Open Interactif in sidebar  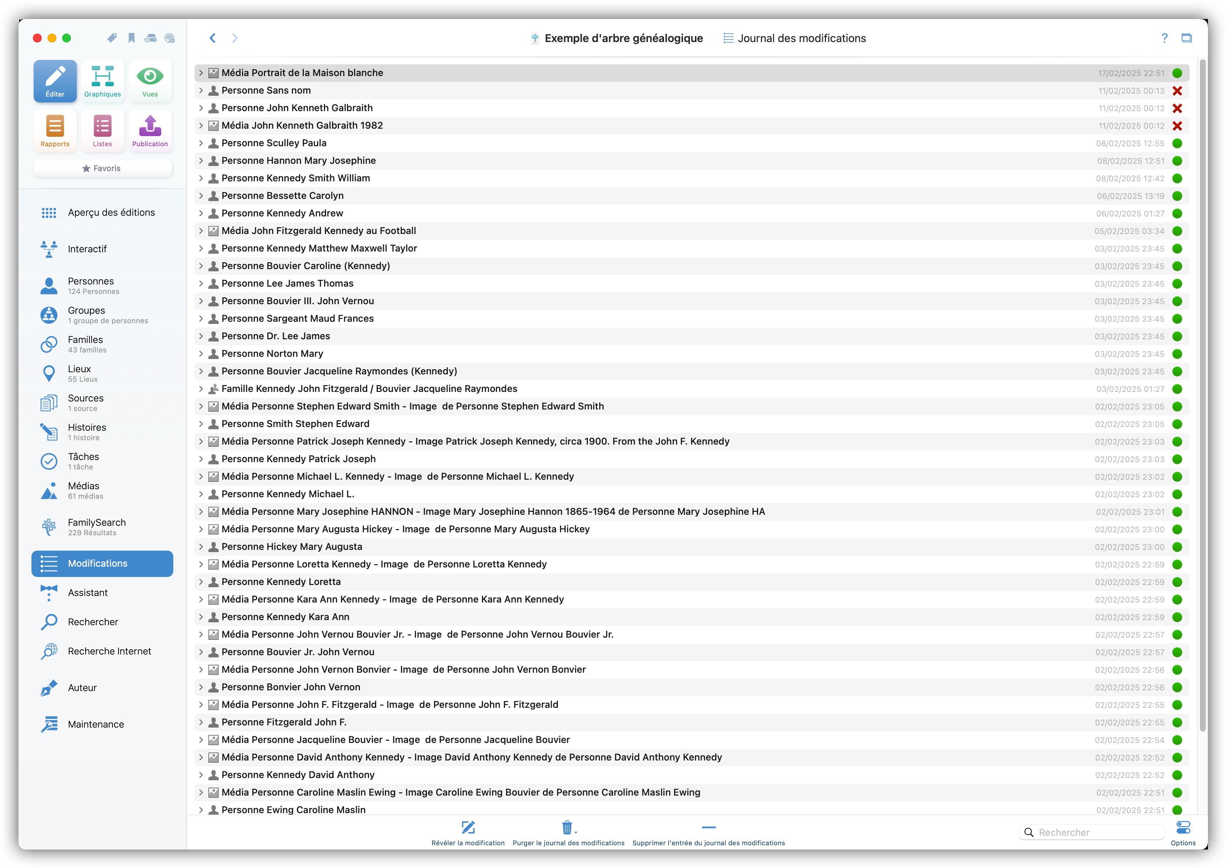(x=102, y=249)
